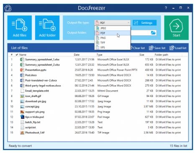Select the file name script.txt
The image size is (196, 153).
pyautogui.click(x=31, y=127)
